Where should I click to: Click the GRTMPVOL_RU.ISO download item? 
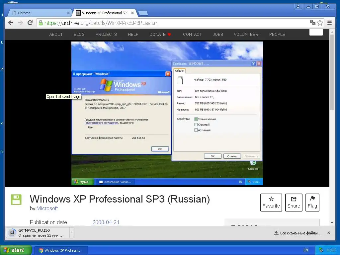coord(38,233)
